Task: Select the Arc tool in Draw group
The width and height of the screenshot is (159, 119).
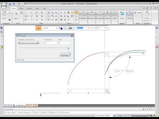Action: pos(31,13)
